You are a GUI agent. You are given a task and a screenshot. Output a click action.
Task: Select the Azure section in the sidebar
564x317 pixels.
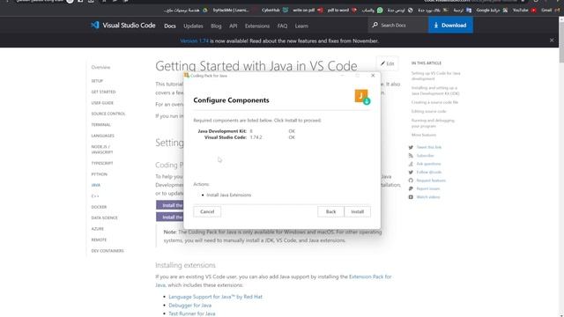pos(98,229)
